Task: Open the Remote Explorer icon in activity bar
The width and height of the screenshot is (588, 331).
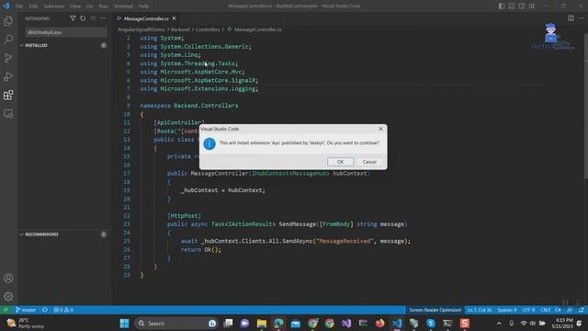Action: [8, 114]
